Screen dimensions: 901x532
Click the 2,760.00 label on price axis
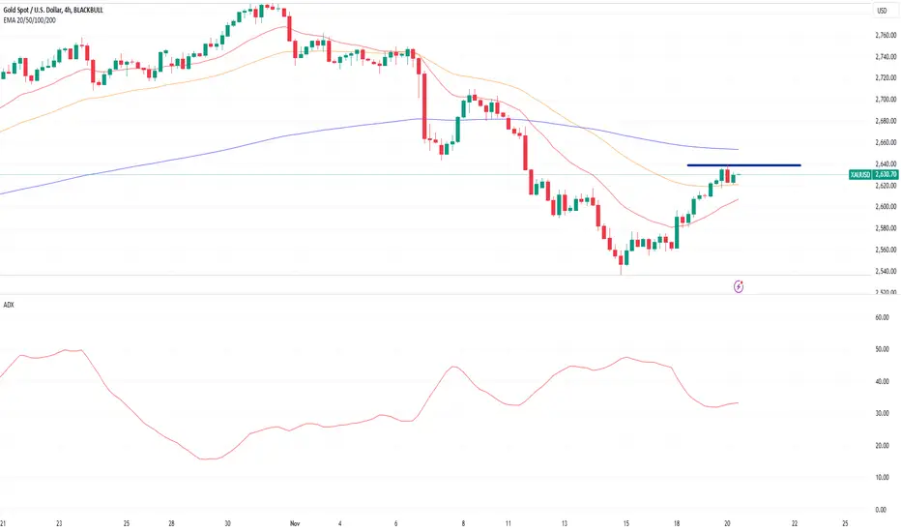[x=886, y=35]
